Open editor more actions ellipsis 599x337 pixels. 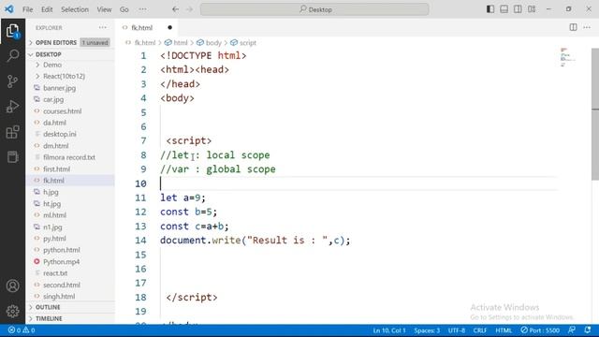587,27
